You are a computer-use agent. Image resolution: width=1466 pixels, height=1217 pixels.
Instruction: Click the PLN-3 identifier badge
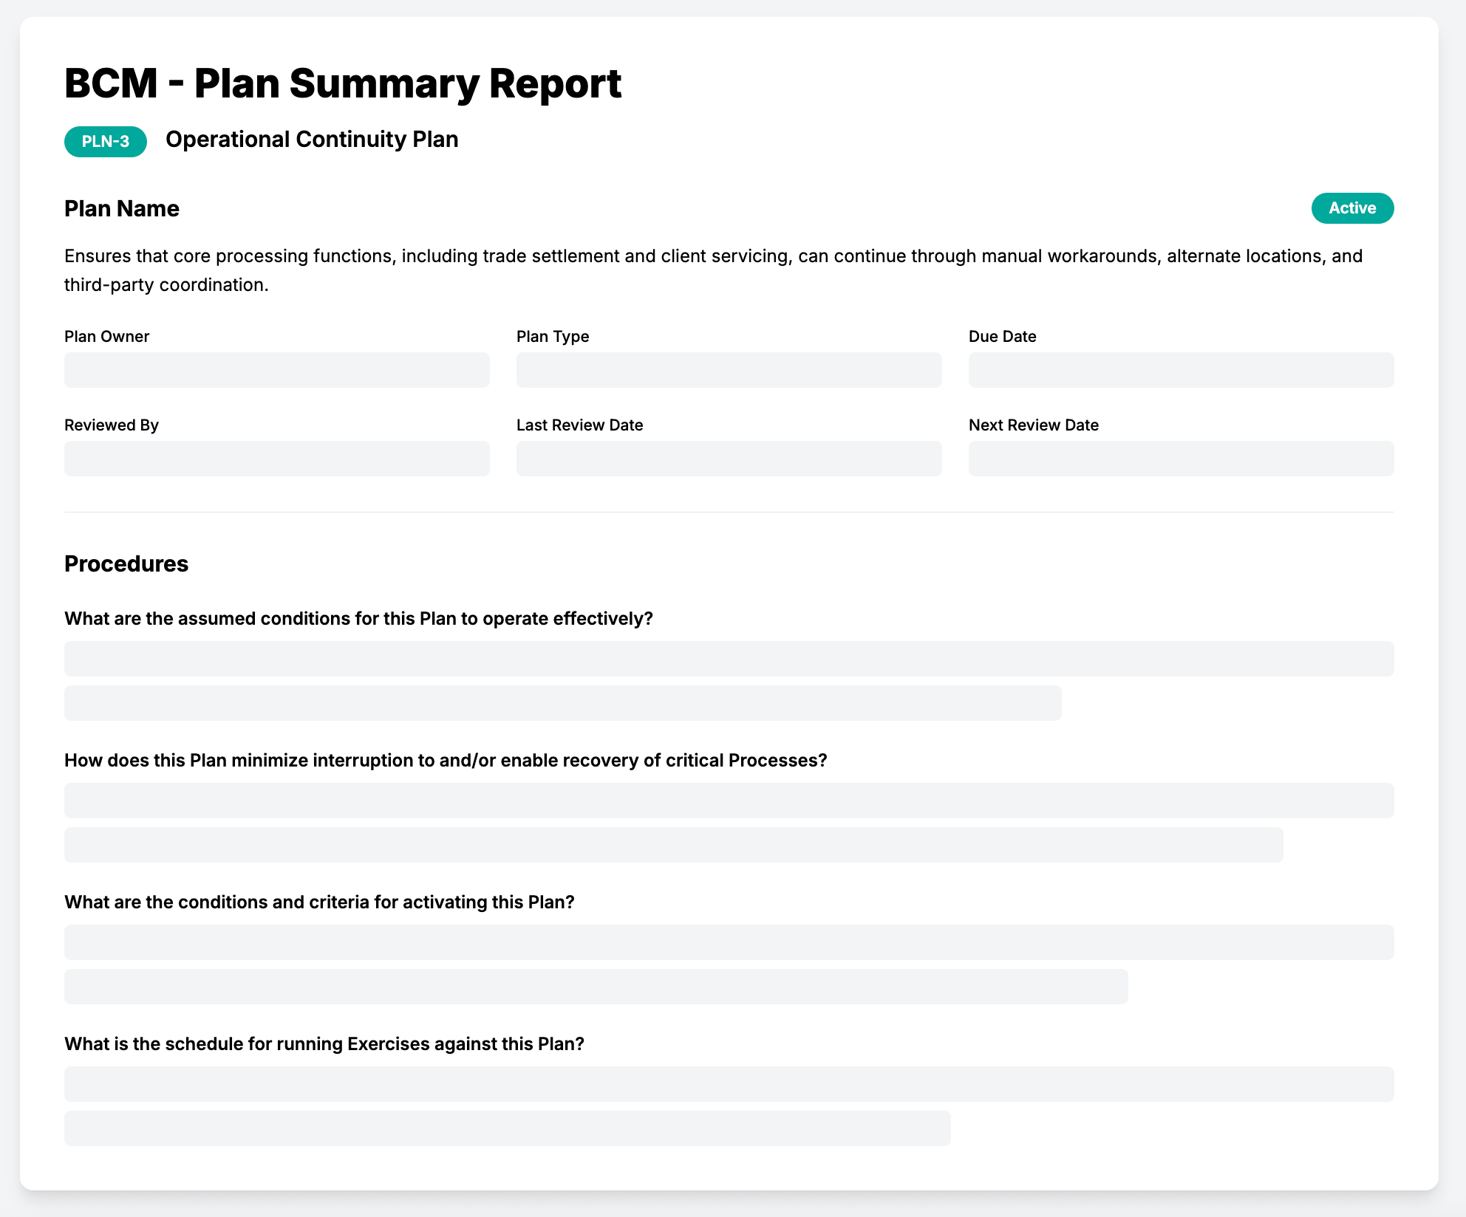click(105, 140)
